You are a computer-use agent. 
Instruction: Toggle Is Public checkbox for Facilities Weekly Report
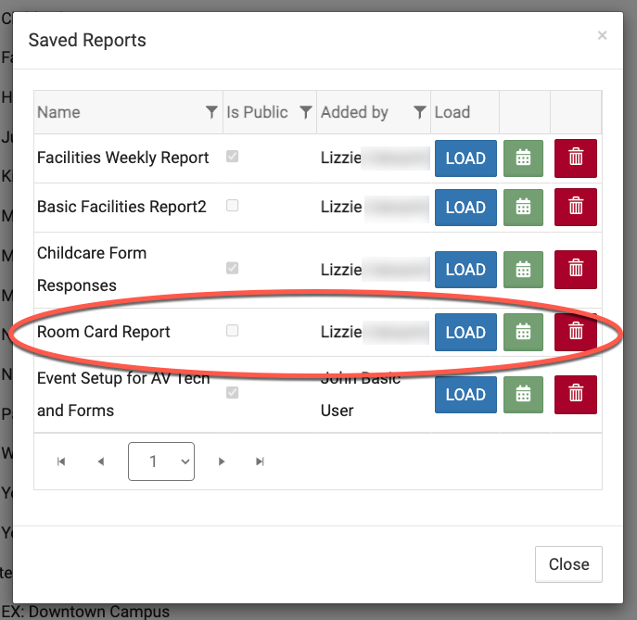233,157
